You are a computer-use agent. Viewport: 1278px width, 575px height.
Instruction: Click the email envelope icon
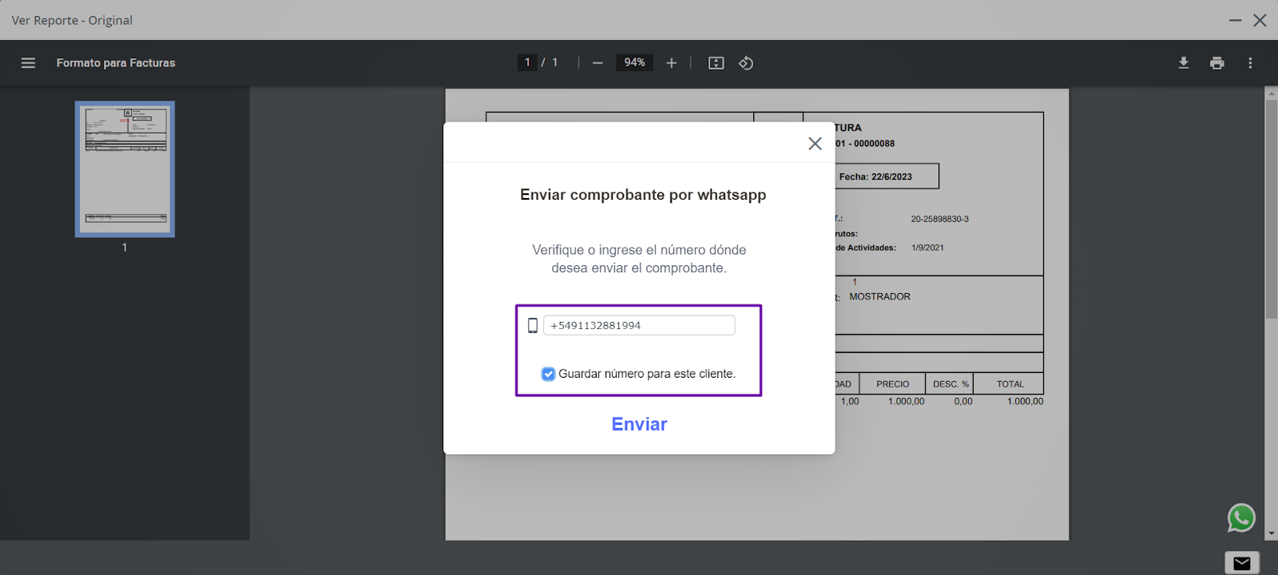(1242, 563)
